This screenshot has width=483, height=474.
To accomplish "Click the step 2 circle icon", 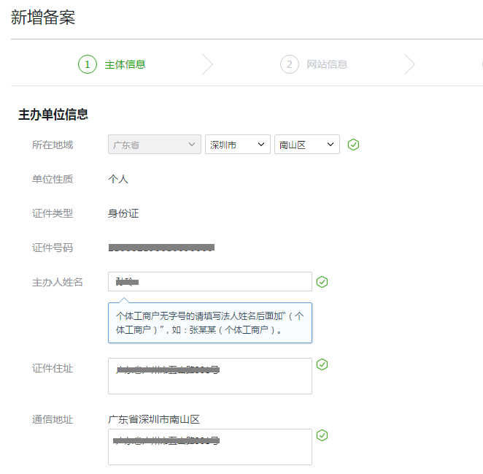I will tap(290, 64).
